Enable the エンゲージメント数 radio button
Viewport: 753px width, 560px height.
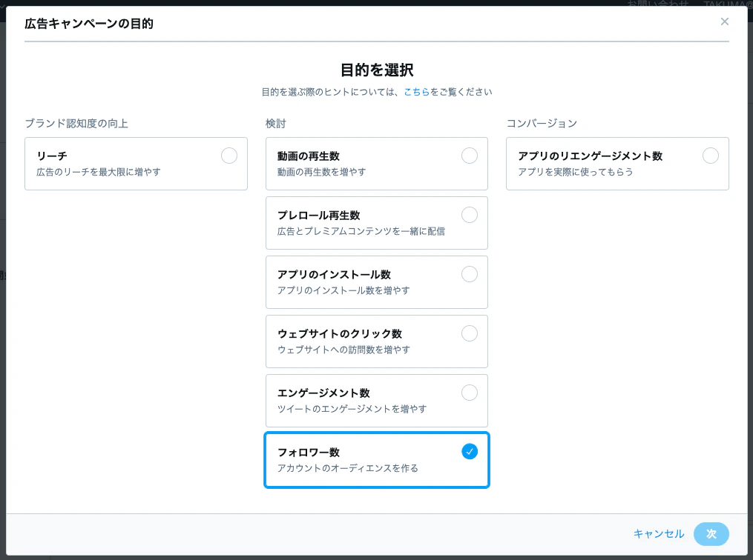coord(470,393)
